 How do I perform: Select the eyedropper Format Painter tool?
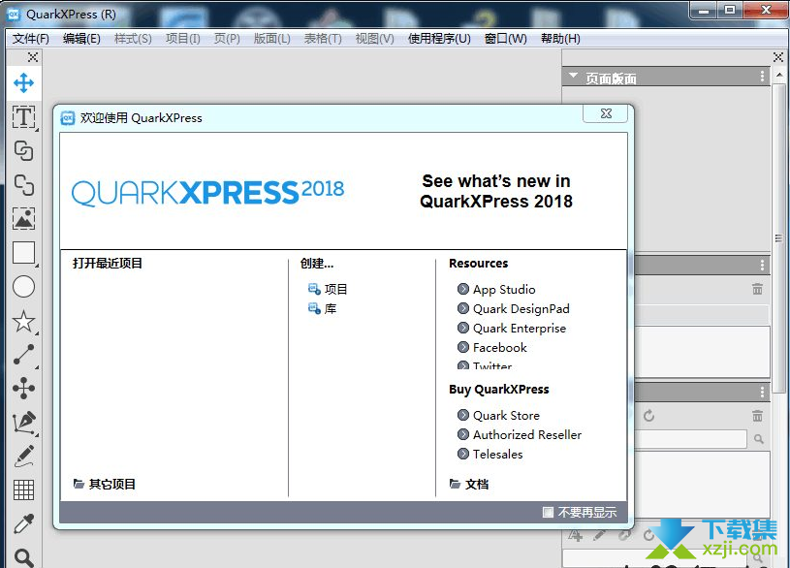pyautogui.click(x=23, y=523)
